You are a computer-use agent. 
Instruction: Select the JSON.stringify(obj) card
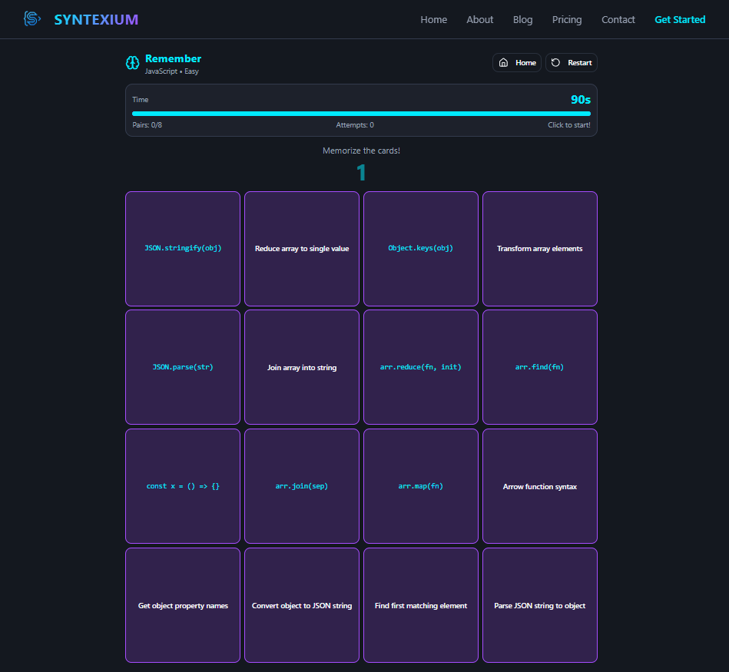pyautogui.click(x=183, y=249)
